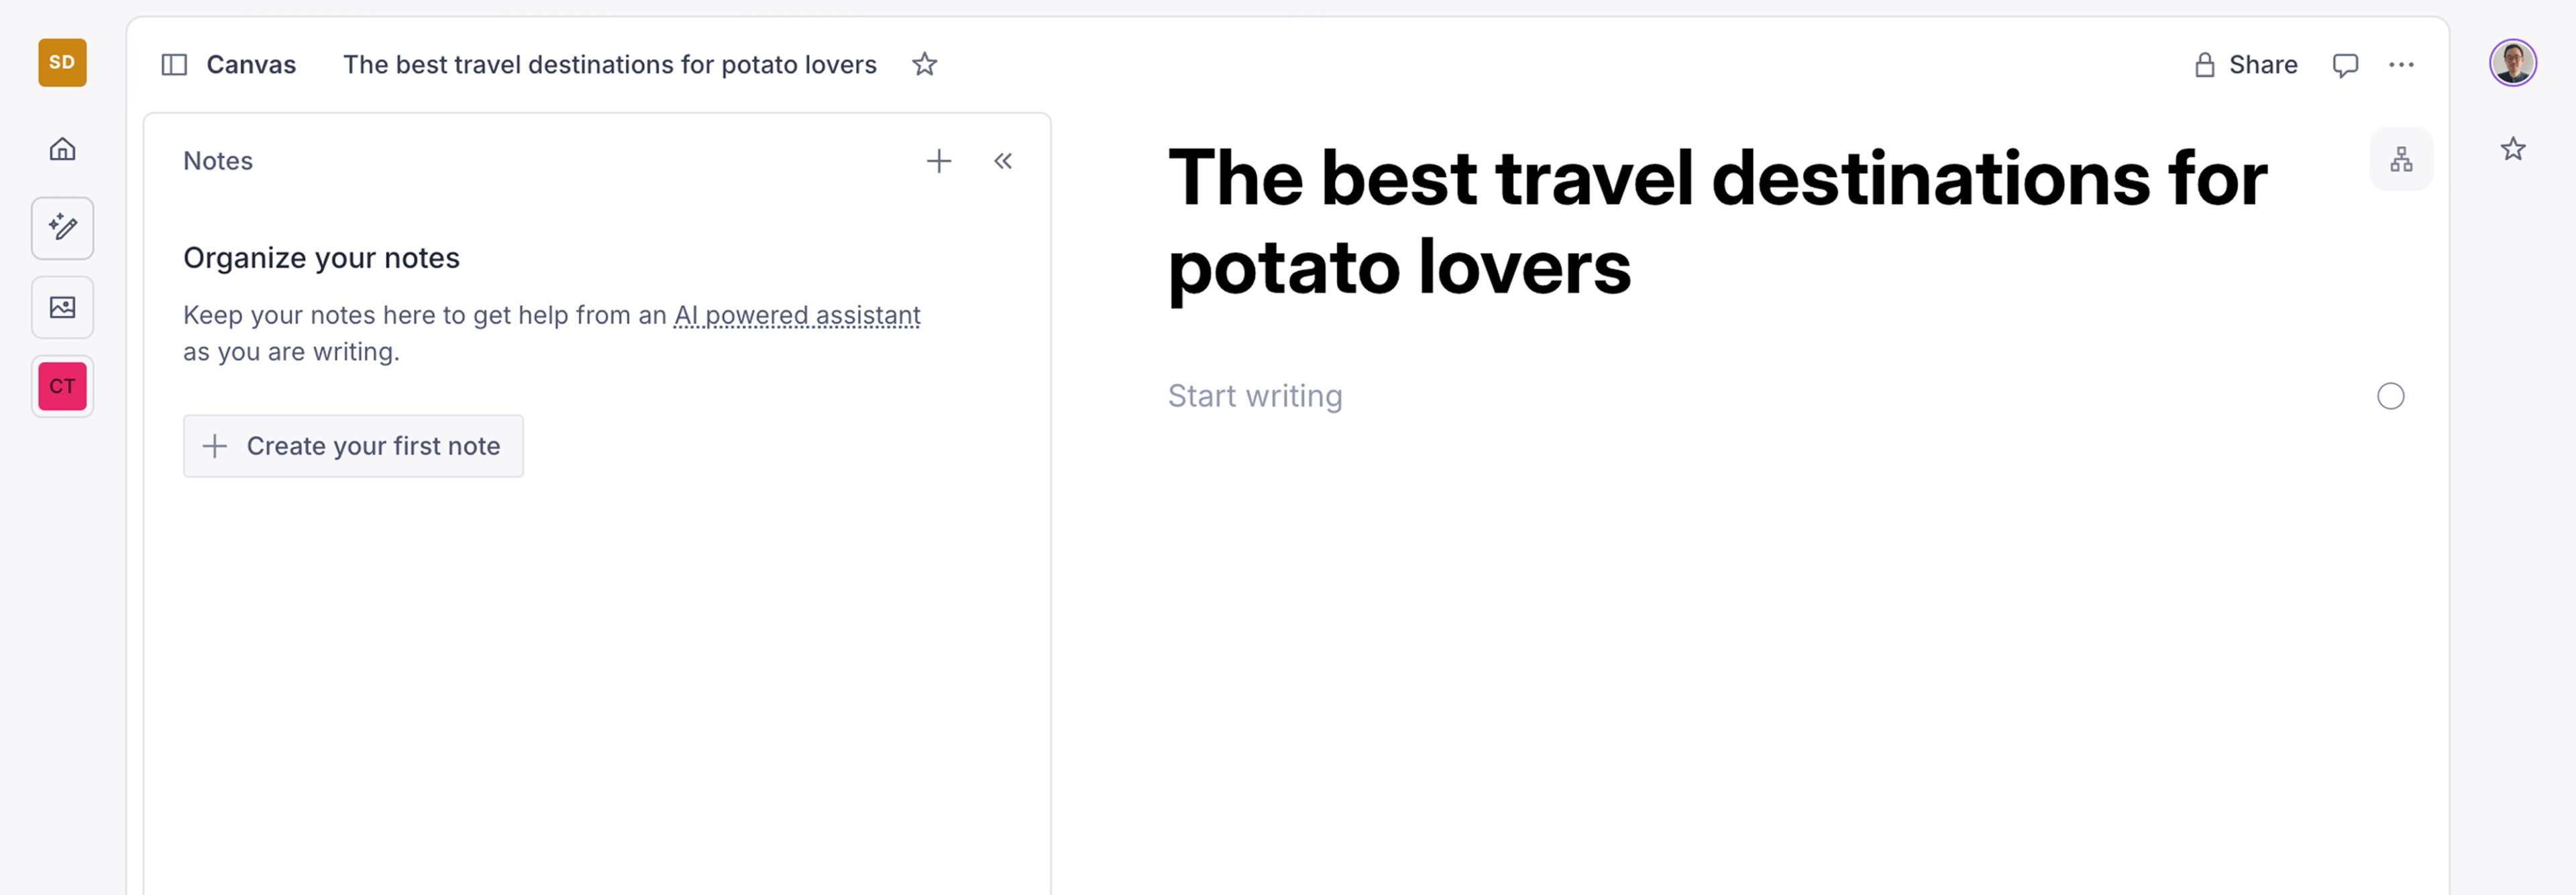Select the pink CT workspace tile
The width and height of the screenshot is (2576, 895).
tap(62, 386)
